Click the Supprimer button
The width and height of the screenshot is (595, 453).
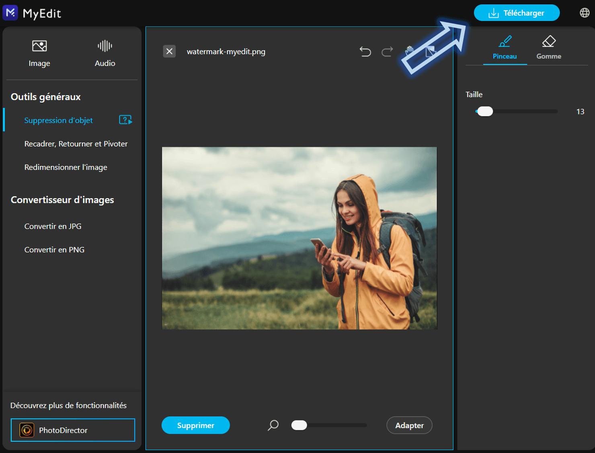pyautogui.click(x=195, y=425)
